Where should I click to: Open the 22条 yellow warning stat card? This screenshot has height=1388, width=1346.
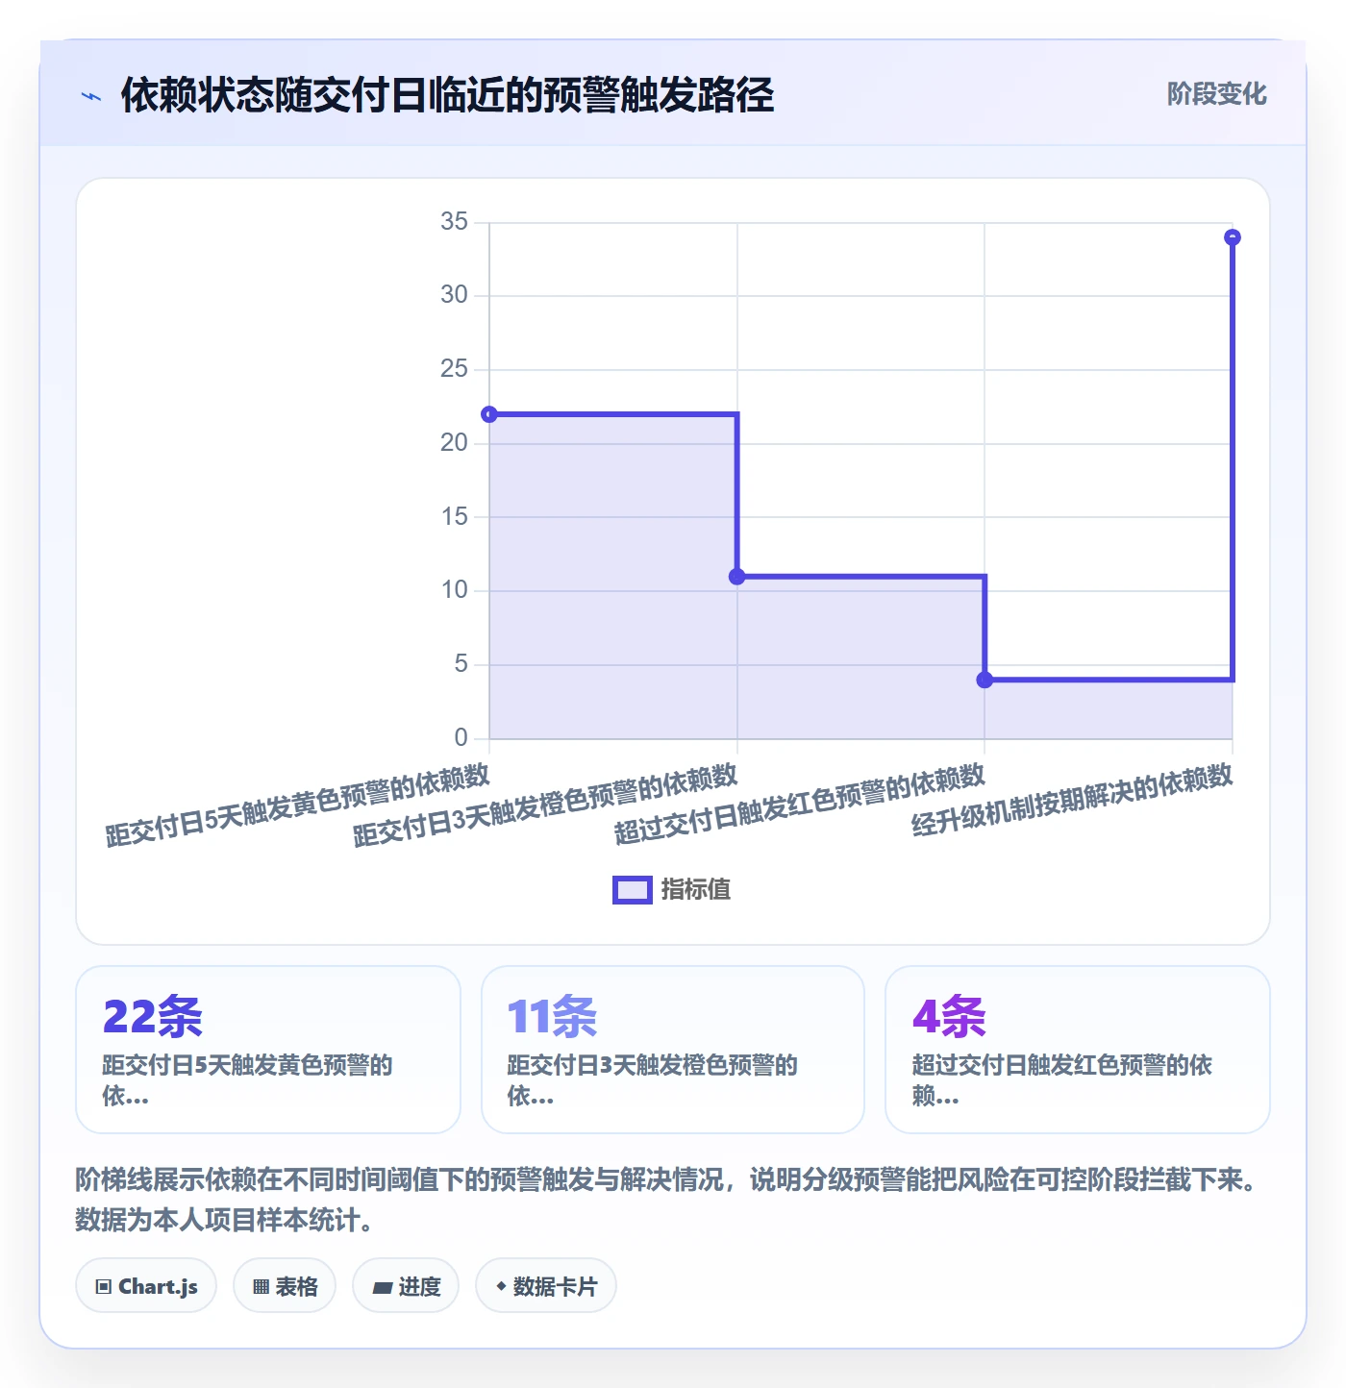coord(268,1050)
